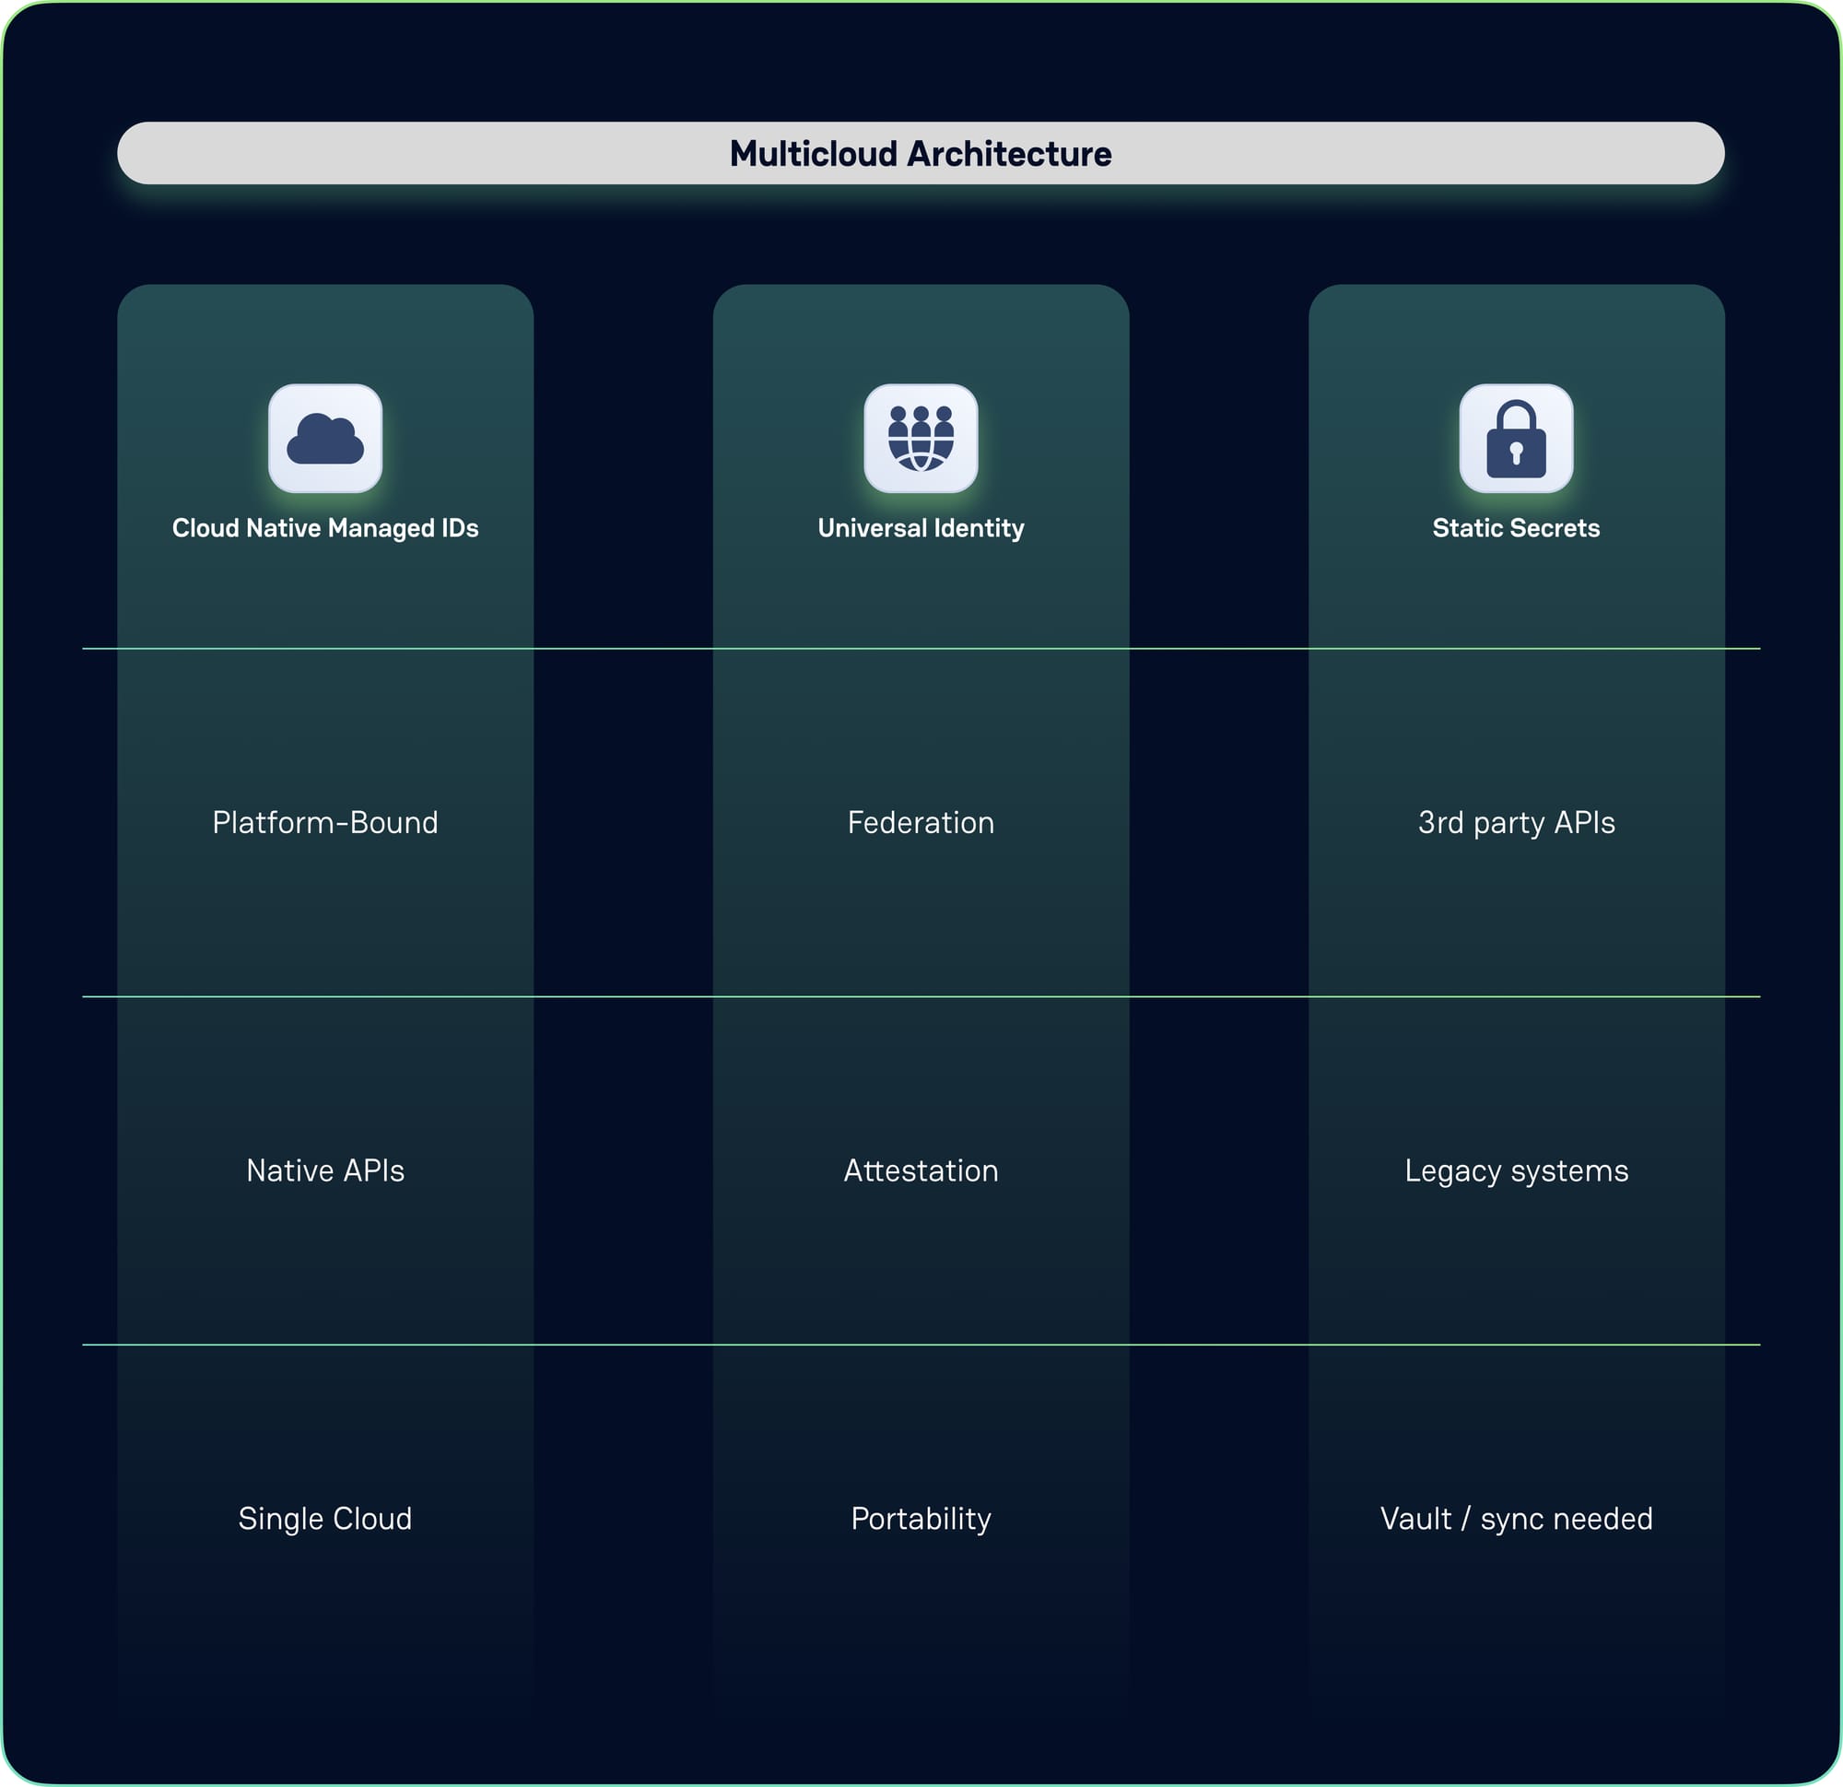Click the Static Secrets heading text
The image size is (1843, 1787).
[x=1516, y=529]
